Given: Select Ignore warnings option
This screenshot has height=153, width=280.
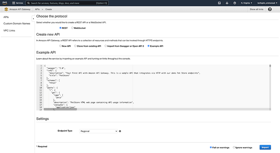Looking at the screenshot, I should pos(234,147).
